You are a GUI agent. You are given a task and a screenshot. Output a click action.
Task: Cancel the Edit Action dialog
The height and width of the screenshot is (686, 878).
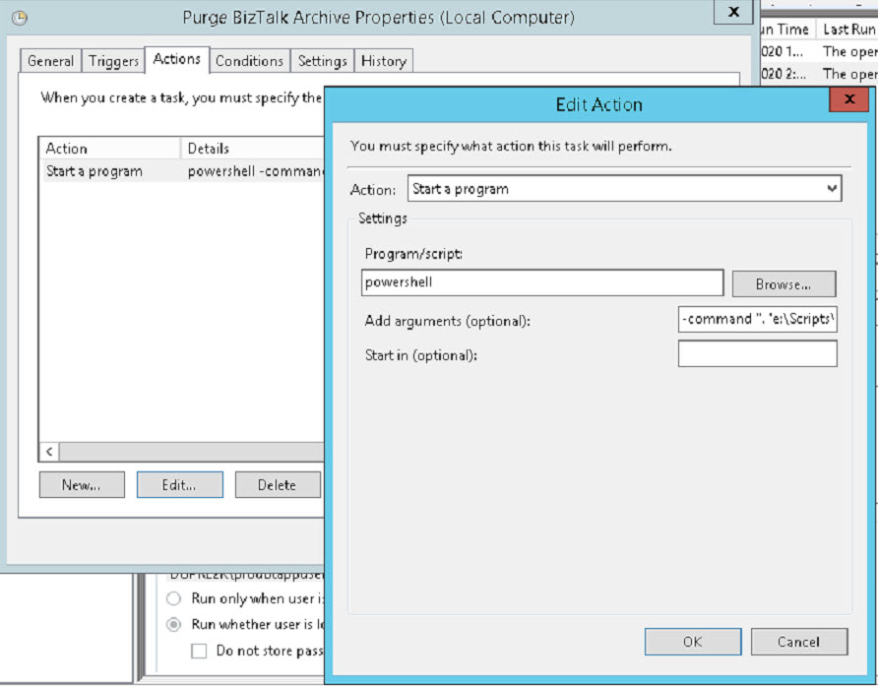point(798,641)
